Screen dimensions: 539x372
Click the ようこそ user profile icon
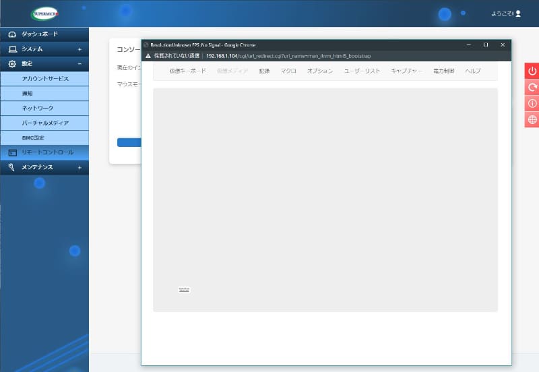tap(518, 13)
